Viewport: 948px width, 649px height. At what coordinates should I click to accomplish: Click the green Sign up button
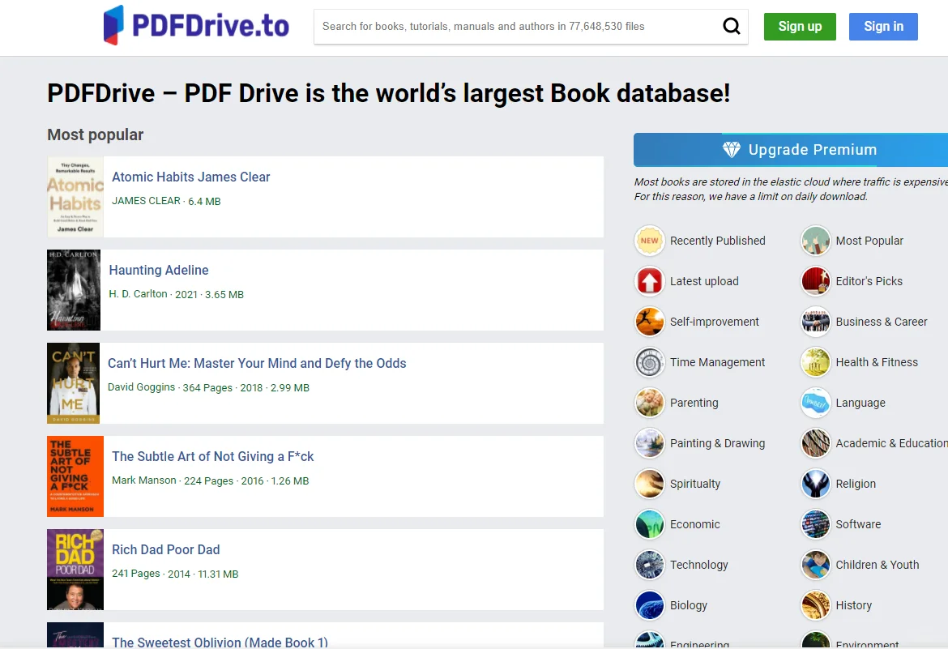click(800, 27)
